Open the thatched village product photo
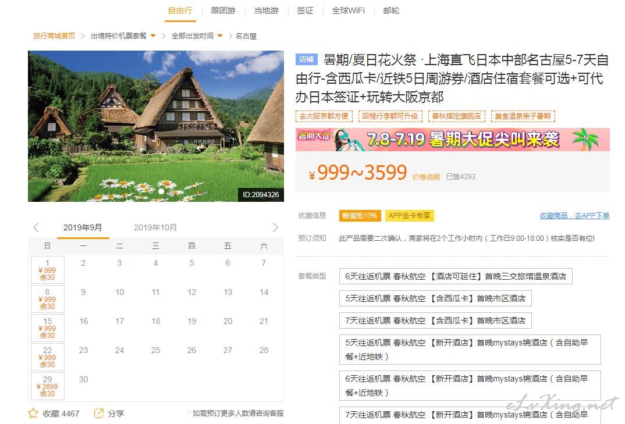This screenshot has width=625, height=424. click(156, 126)
